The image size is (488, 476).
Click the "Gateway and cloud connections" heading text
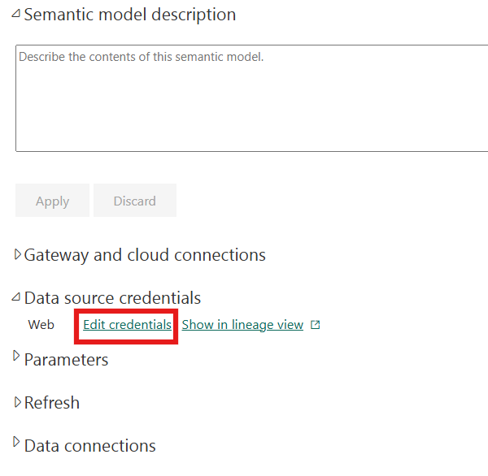click(x=145, y=255)
